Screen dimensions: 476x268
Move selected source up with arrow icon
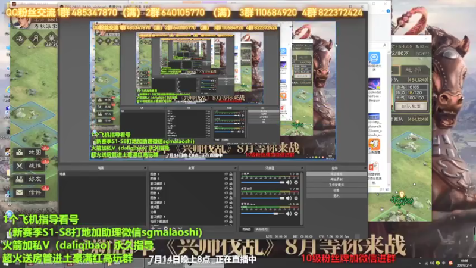click(174, 229)
